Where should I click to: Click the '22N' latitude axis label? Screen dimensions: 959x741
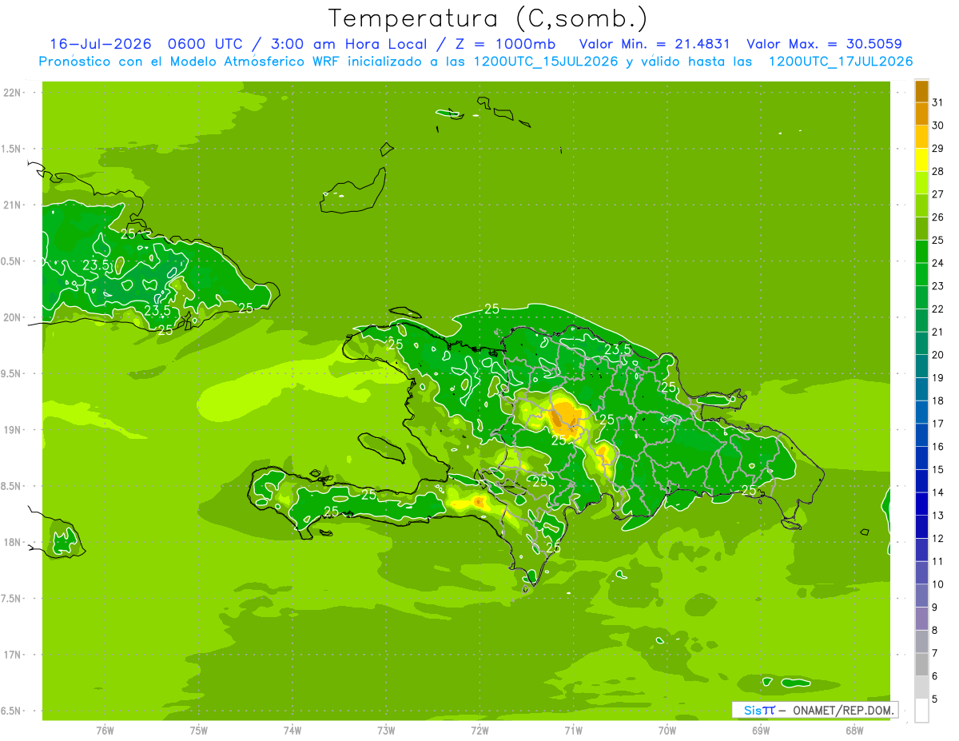pos(13,93)
